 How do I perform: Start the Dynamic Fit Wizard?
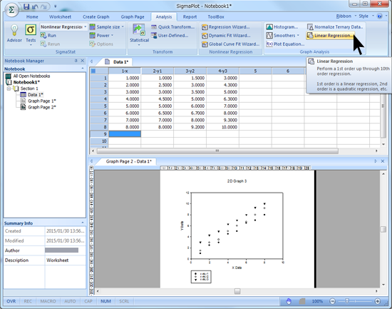coord(226,35)
